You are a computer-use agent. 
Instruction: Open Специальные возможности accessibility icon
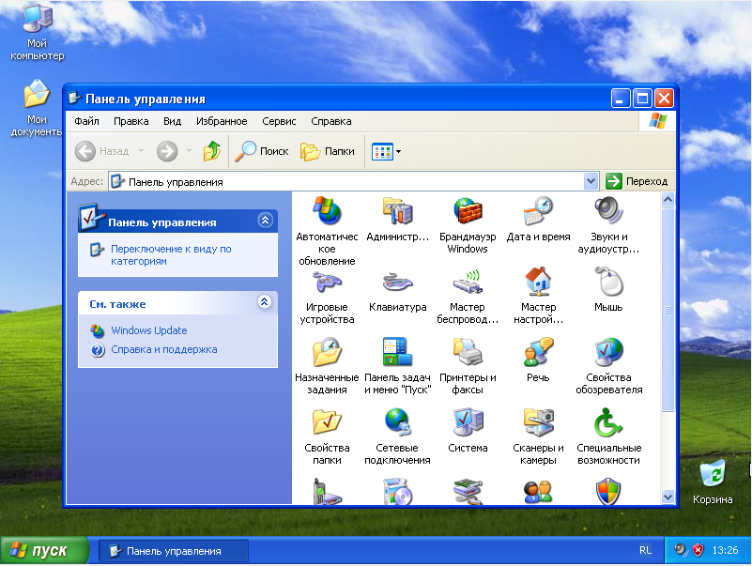click(x=608, y=422)
